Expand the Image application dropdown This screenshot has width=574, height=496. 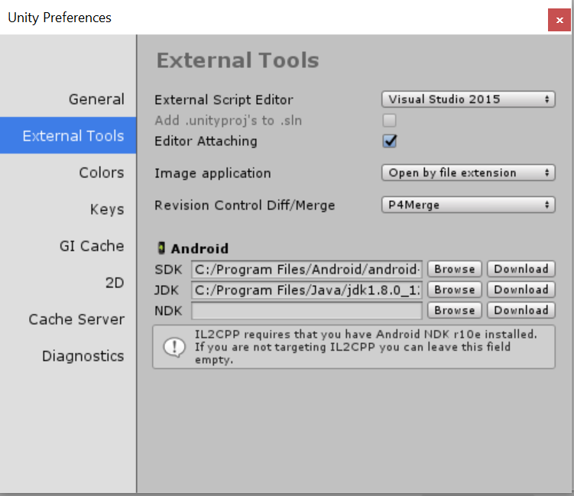[468, 173]
